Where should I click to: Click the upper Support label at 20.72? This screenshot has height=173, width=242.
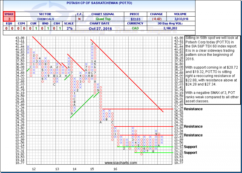[x=190, y=147]
